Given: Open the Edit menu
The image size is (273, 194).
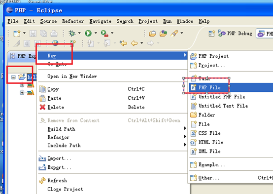Looking at the screenshot, I should coord(29,21).
